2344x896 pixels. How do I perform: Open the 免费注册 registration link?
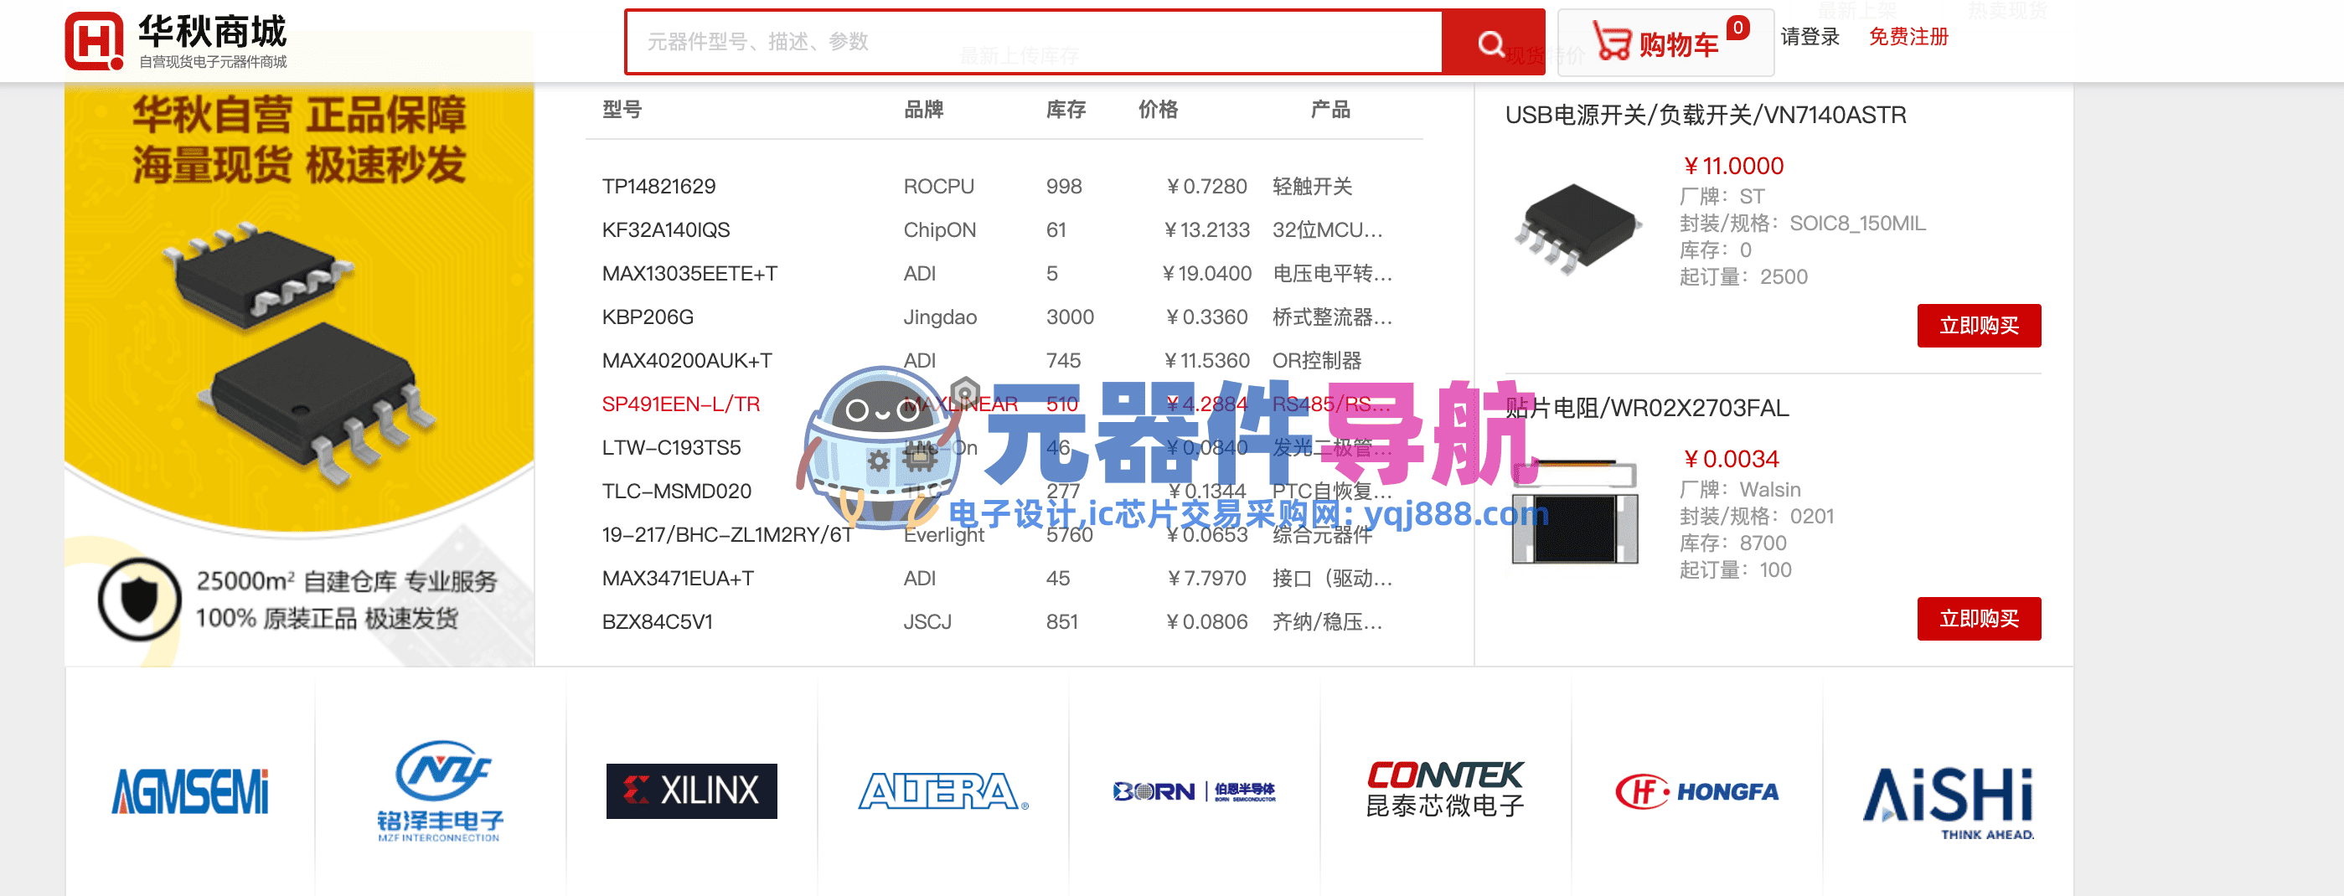[x=1908, y=36]
